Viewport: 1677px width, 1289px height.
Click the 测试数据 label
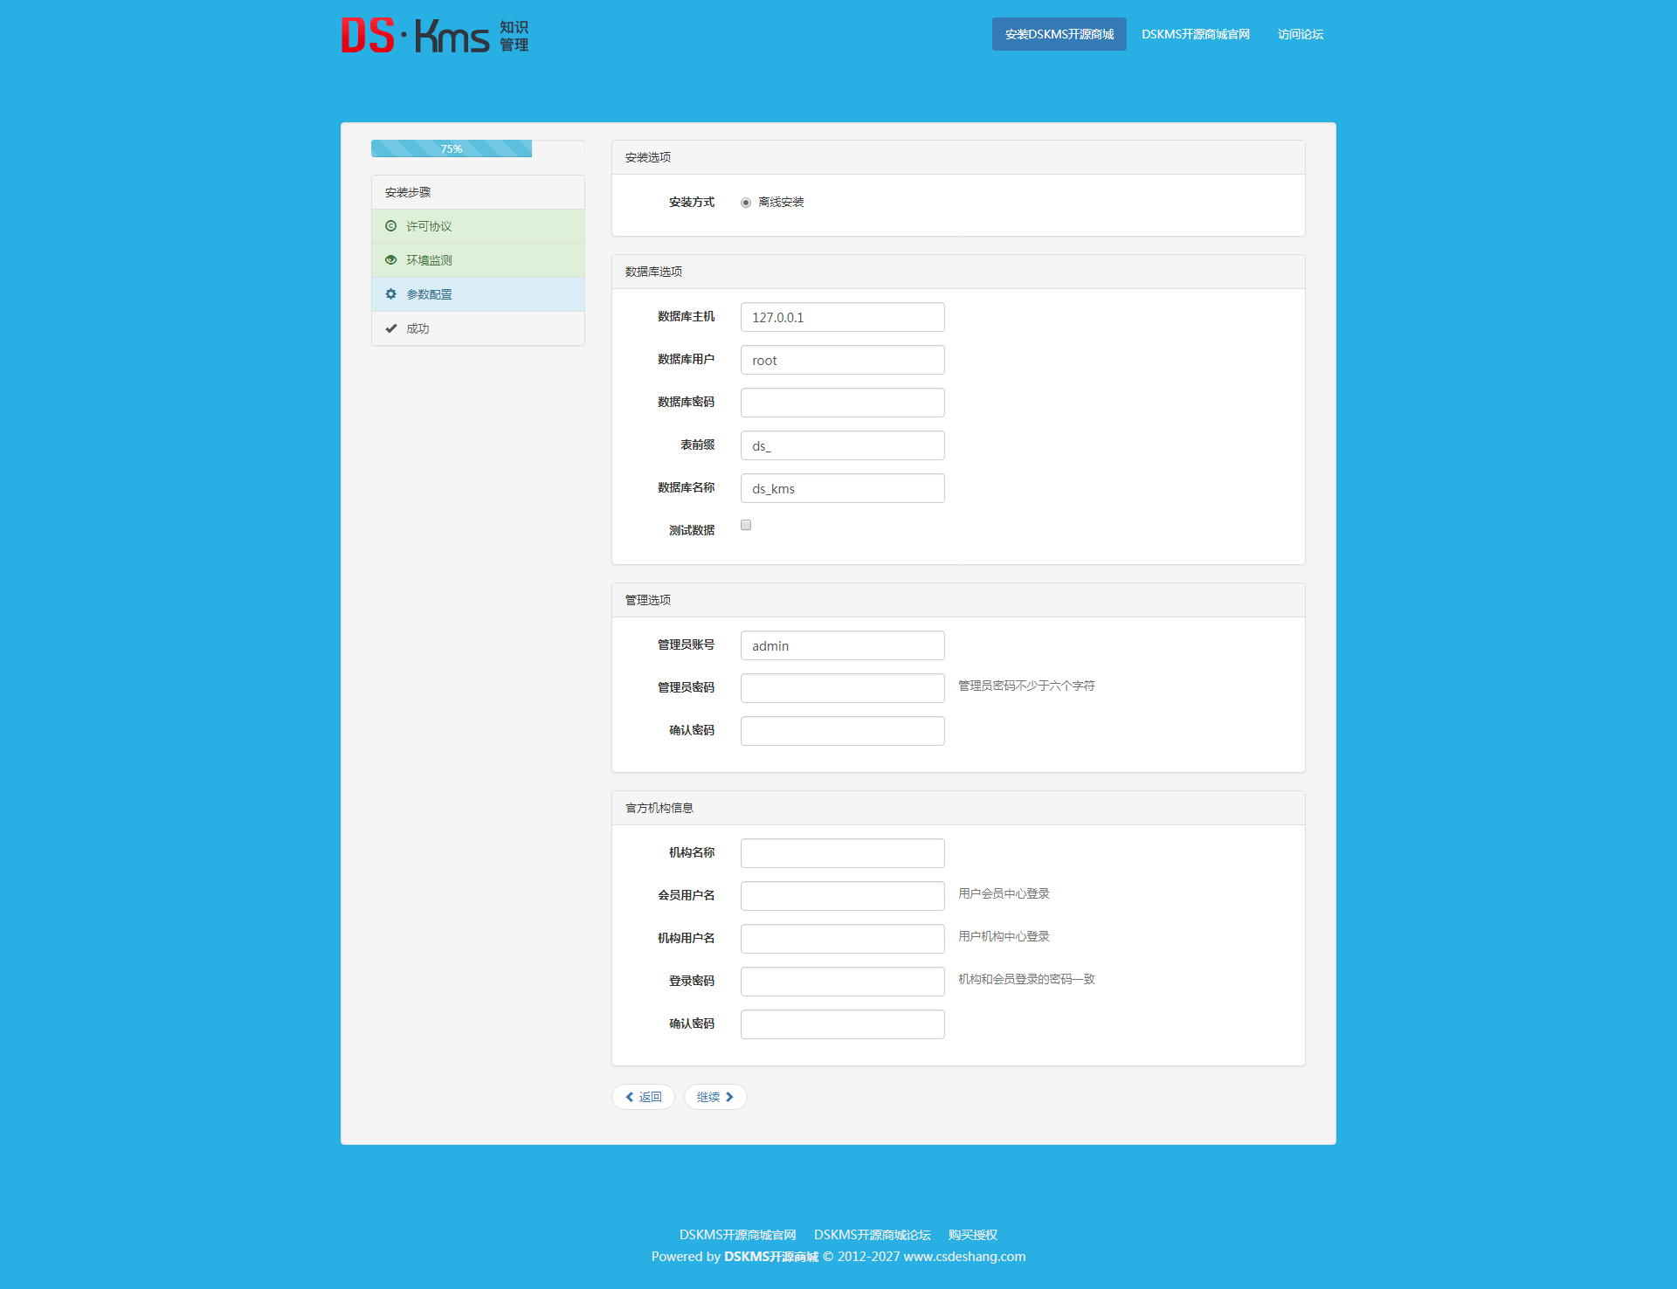pyautogui.click(x=692, y=531)
